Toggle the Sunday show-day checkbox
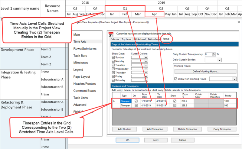Viewport: 242px width, 149px height. [113, 57]
